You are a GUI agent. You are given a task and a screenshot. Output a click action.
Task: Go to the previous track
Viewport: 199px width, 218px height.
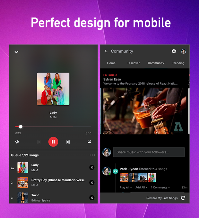39,142
